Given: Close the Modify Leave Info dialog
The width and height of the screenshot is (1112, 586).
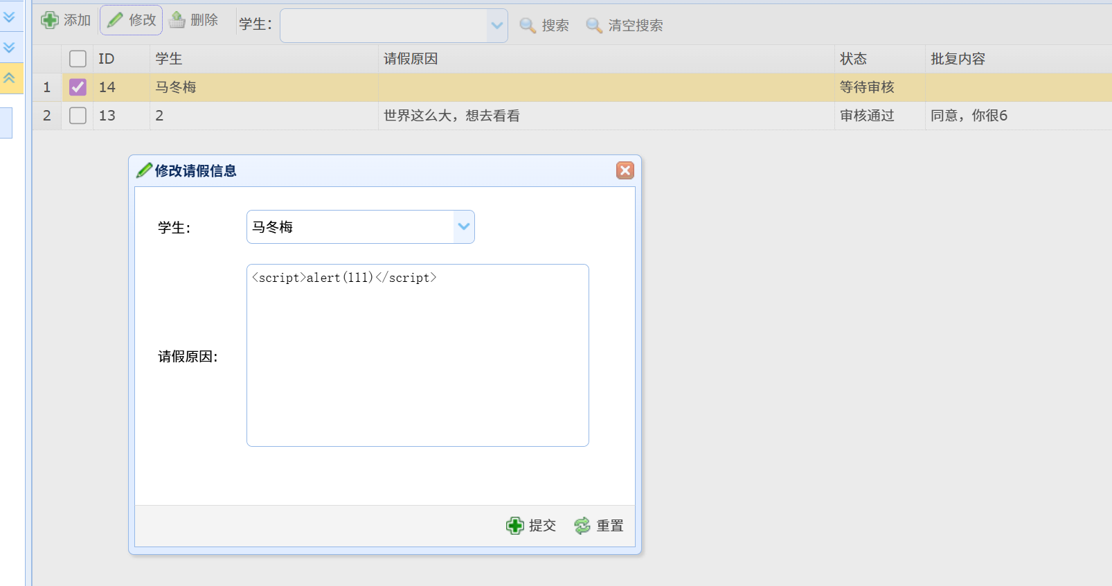Looking at the screenshot, I should tap(625, 170).
